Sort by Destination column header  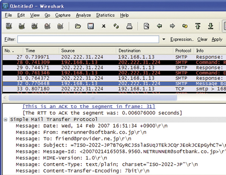(x=145, y=51)
